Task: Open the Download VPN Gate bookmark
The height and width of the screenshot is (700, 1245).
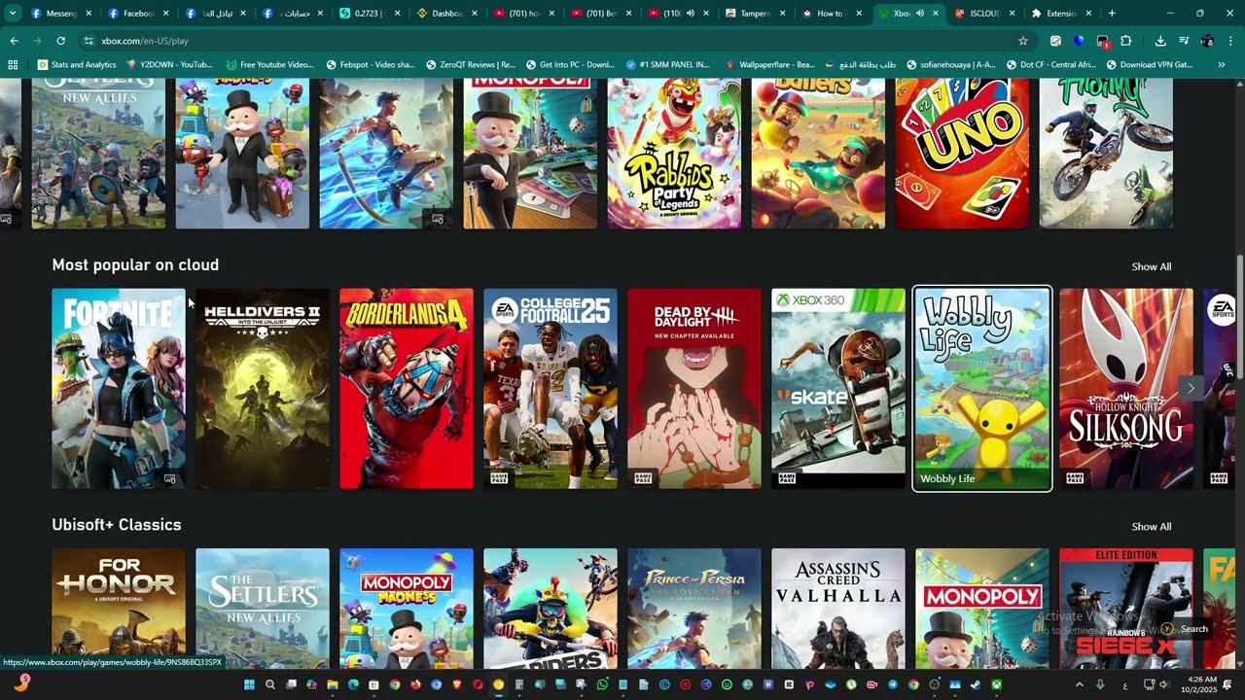Action: [x=1149, y=64]
